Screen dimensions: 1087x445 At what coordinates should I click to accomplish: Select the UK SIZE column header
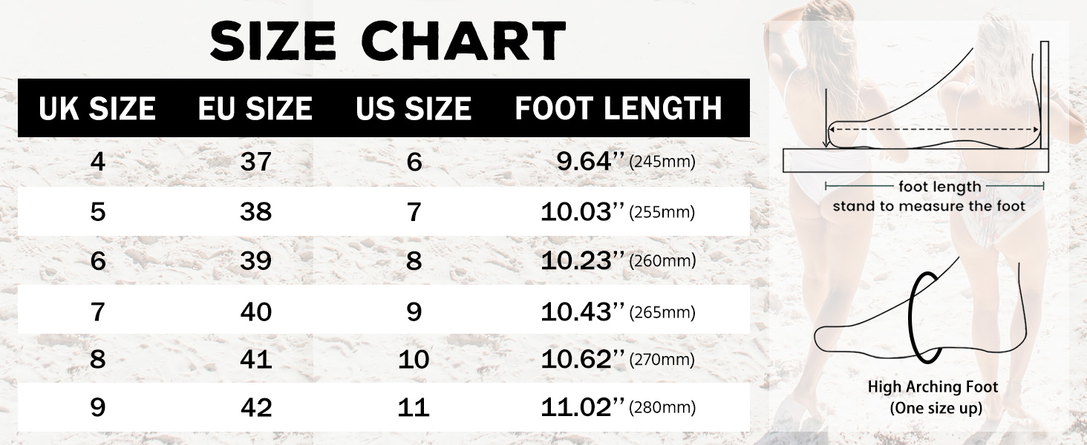pos(97,109)
